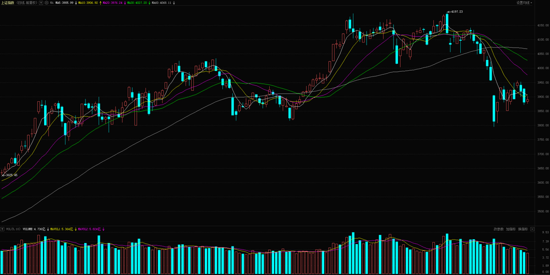Click the 3500 price axis label

[x=543, y=212]
